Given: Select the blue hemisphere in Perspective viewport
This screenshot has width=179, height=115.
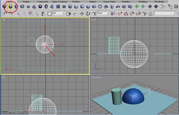Looking at the screenshot, I should point(133,97).
